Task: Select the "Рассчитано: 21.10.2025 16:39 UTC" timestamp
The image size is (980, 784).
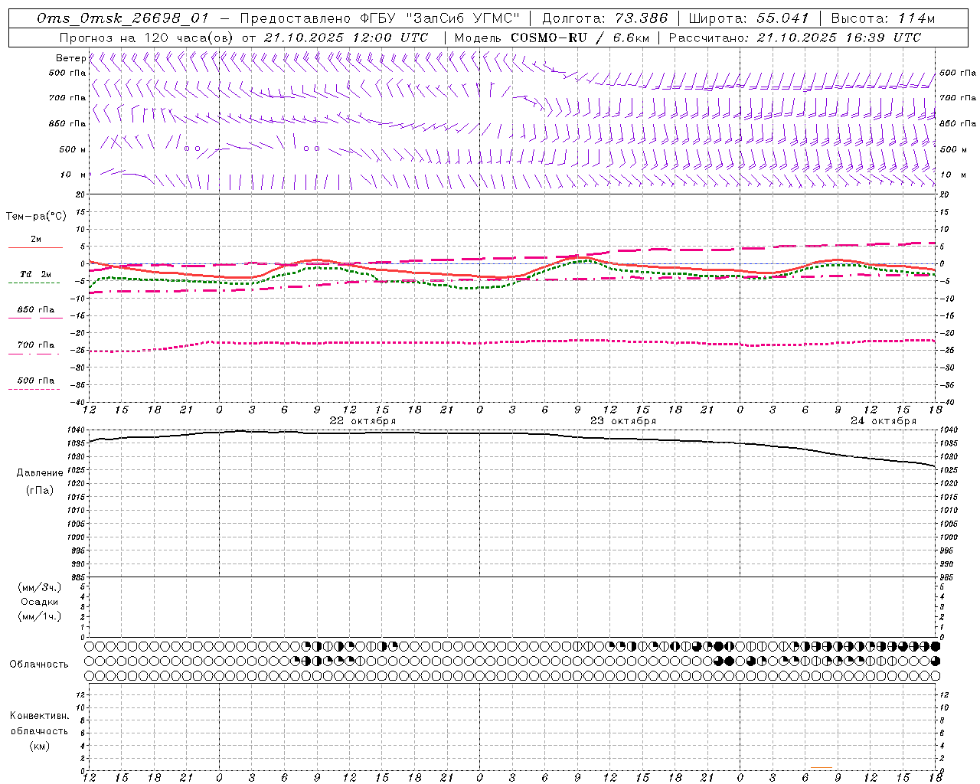Action: click(795, 38)
